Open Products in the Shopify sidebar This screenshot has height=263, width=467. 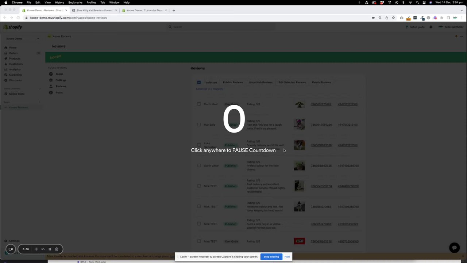pyautogui.click(x=15, y=58)
